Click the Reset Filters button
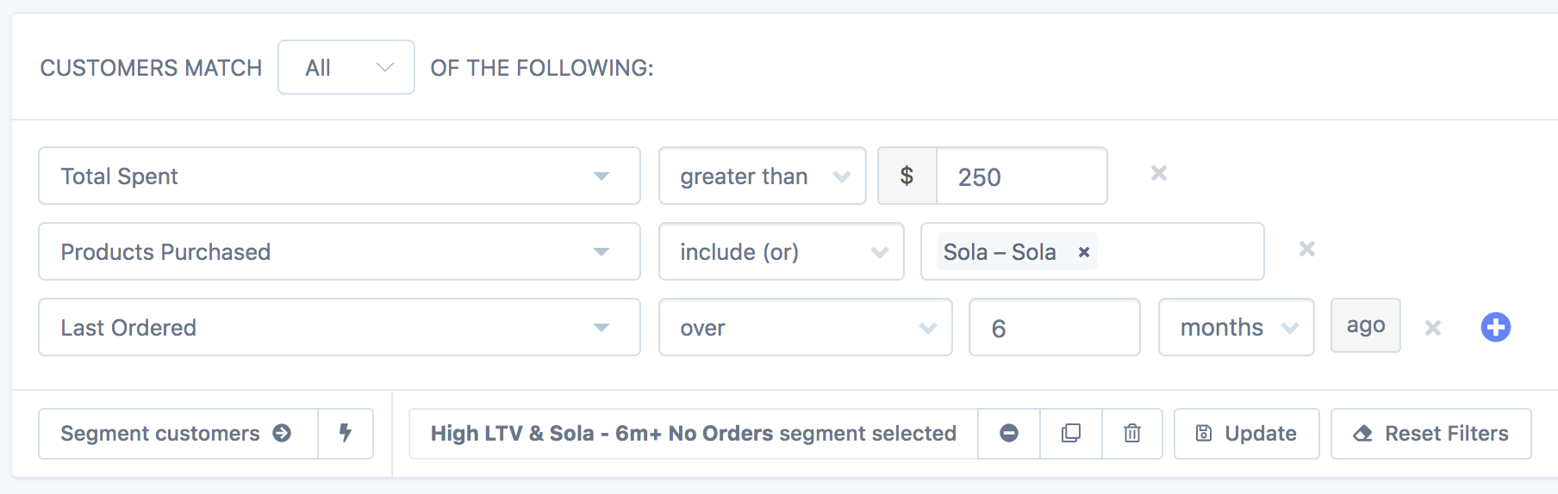Image resolution: width=1558 pixels, height=494 pixels. (x=1431, y=433)
